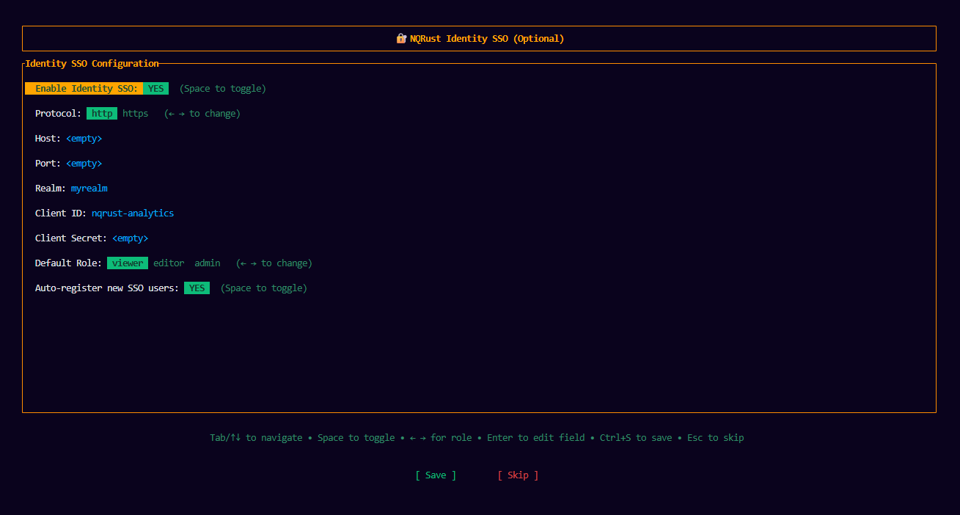Edit the empty Host field
The image size is (960, 515).
point(84,139)
